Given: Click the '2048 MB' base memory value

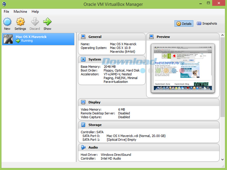Looking at the screenshot, I should tap(110, 67).
